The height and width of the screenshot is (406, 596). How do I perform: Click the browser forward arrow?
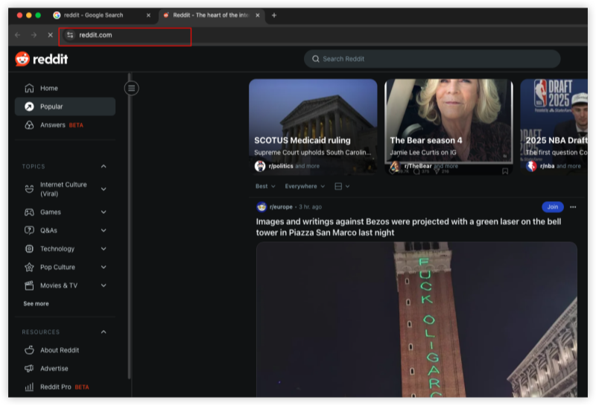[x=34, y=35]
